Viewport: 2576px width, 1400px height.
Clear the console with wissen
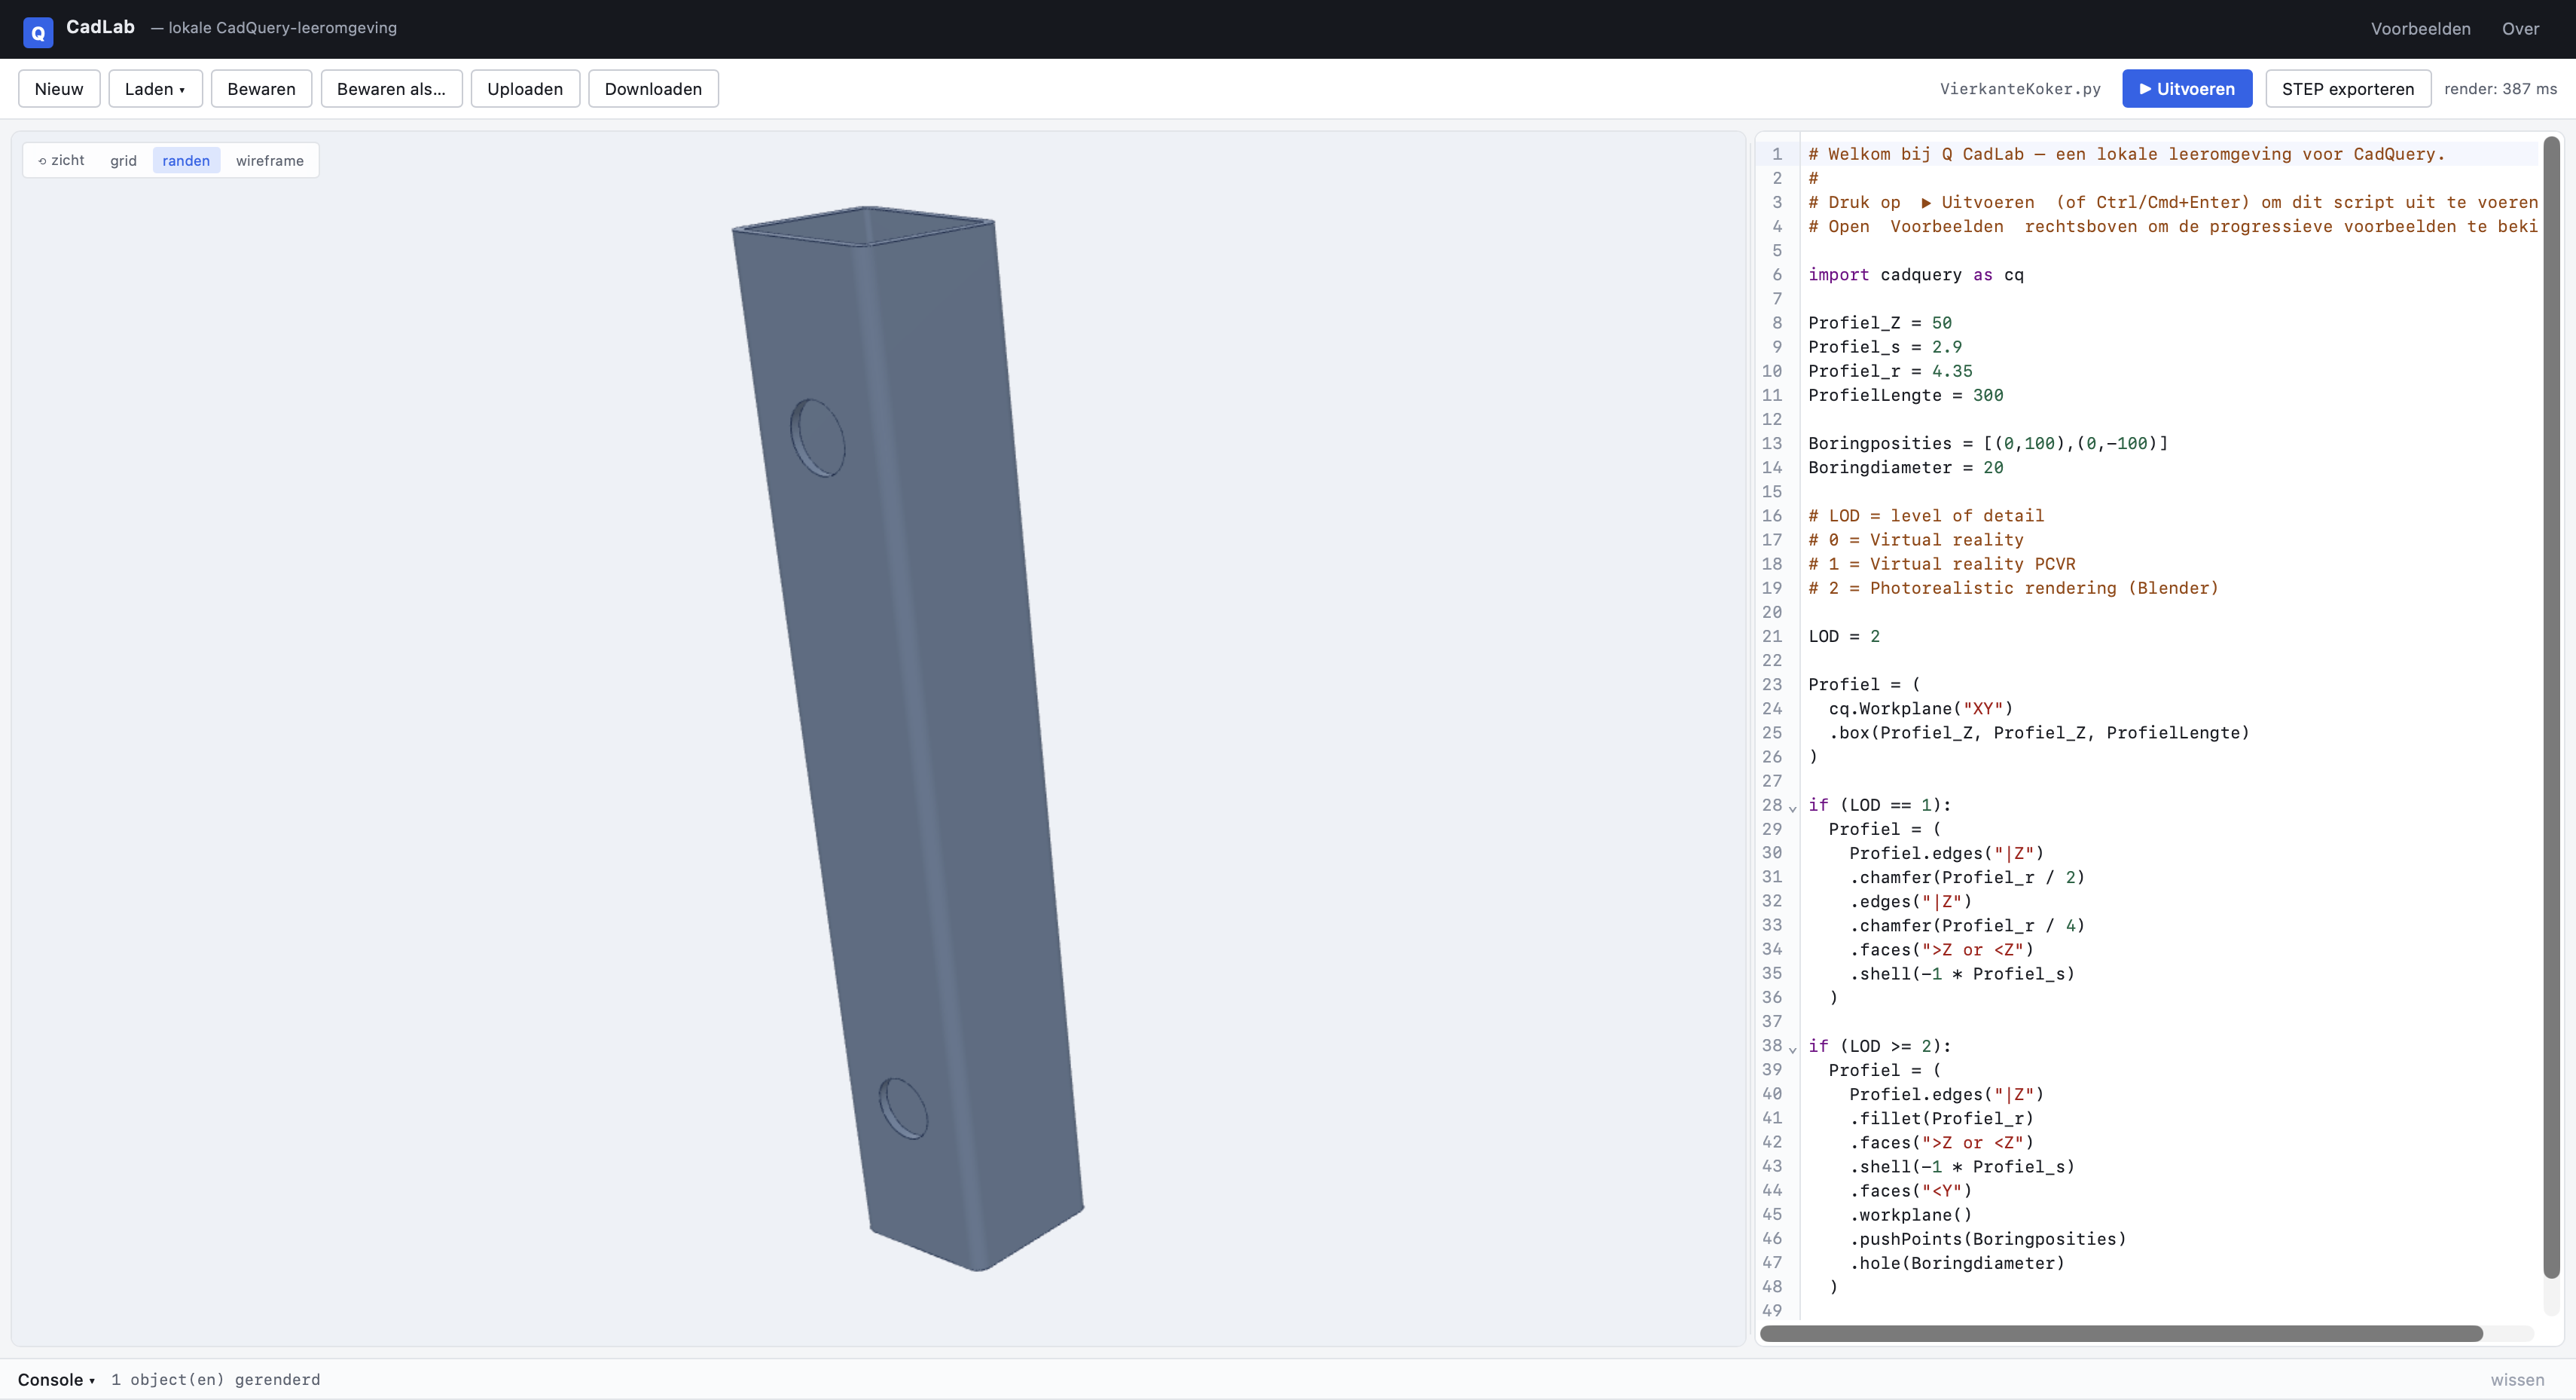(2517, 1379)
